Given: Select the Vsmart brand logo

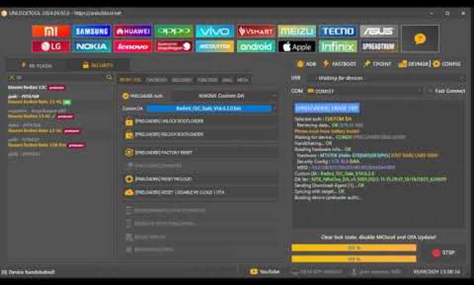Looking at the screenshot, I should 256,32.
